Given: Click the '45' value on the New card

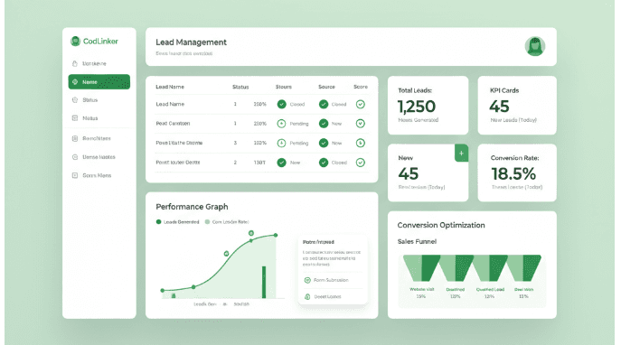Looking at the screenshot, I should tap(409, 173).
